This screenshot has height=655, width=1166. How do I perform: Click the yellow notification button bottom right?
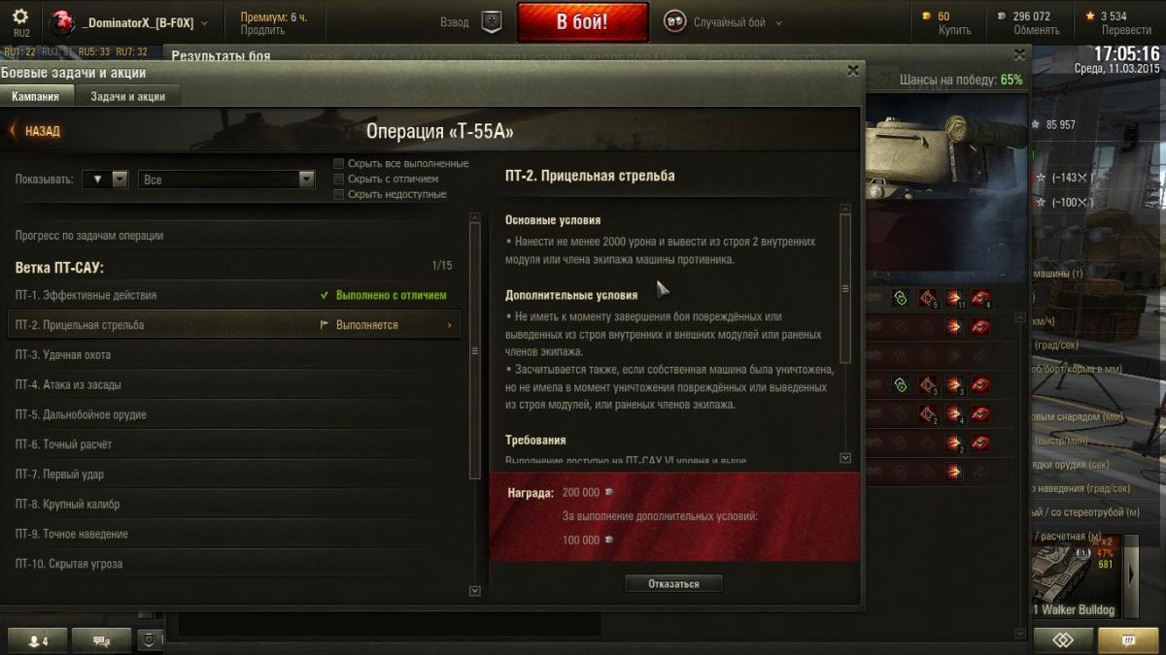coord(1127,640)
